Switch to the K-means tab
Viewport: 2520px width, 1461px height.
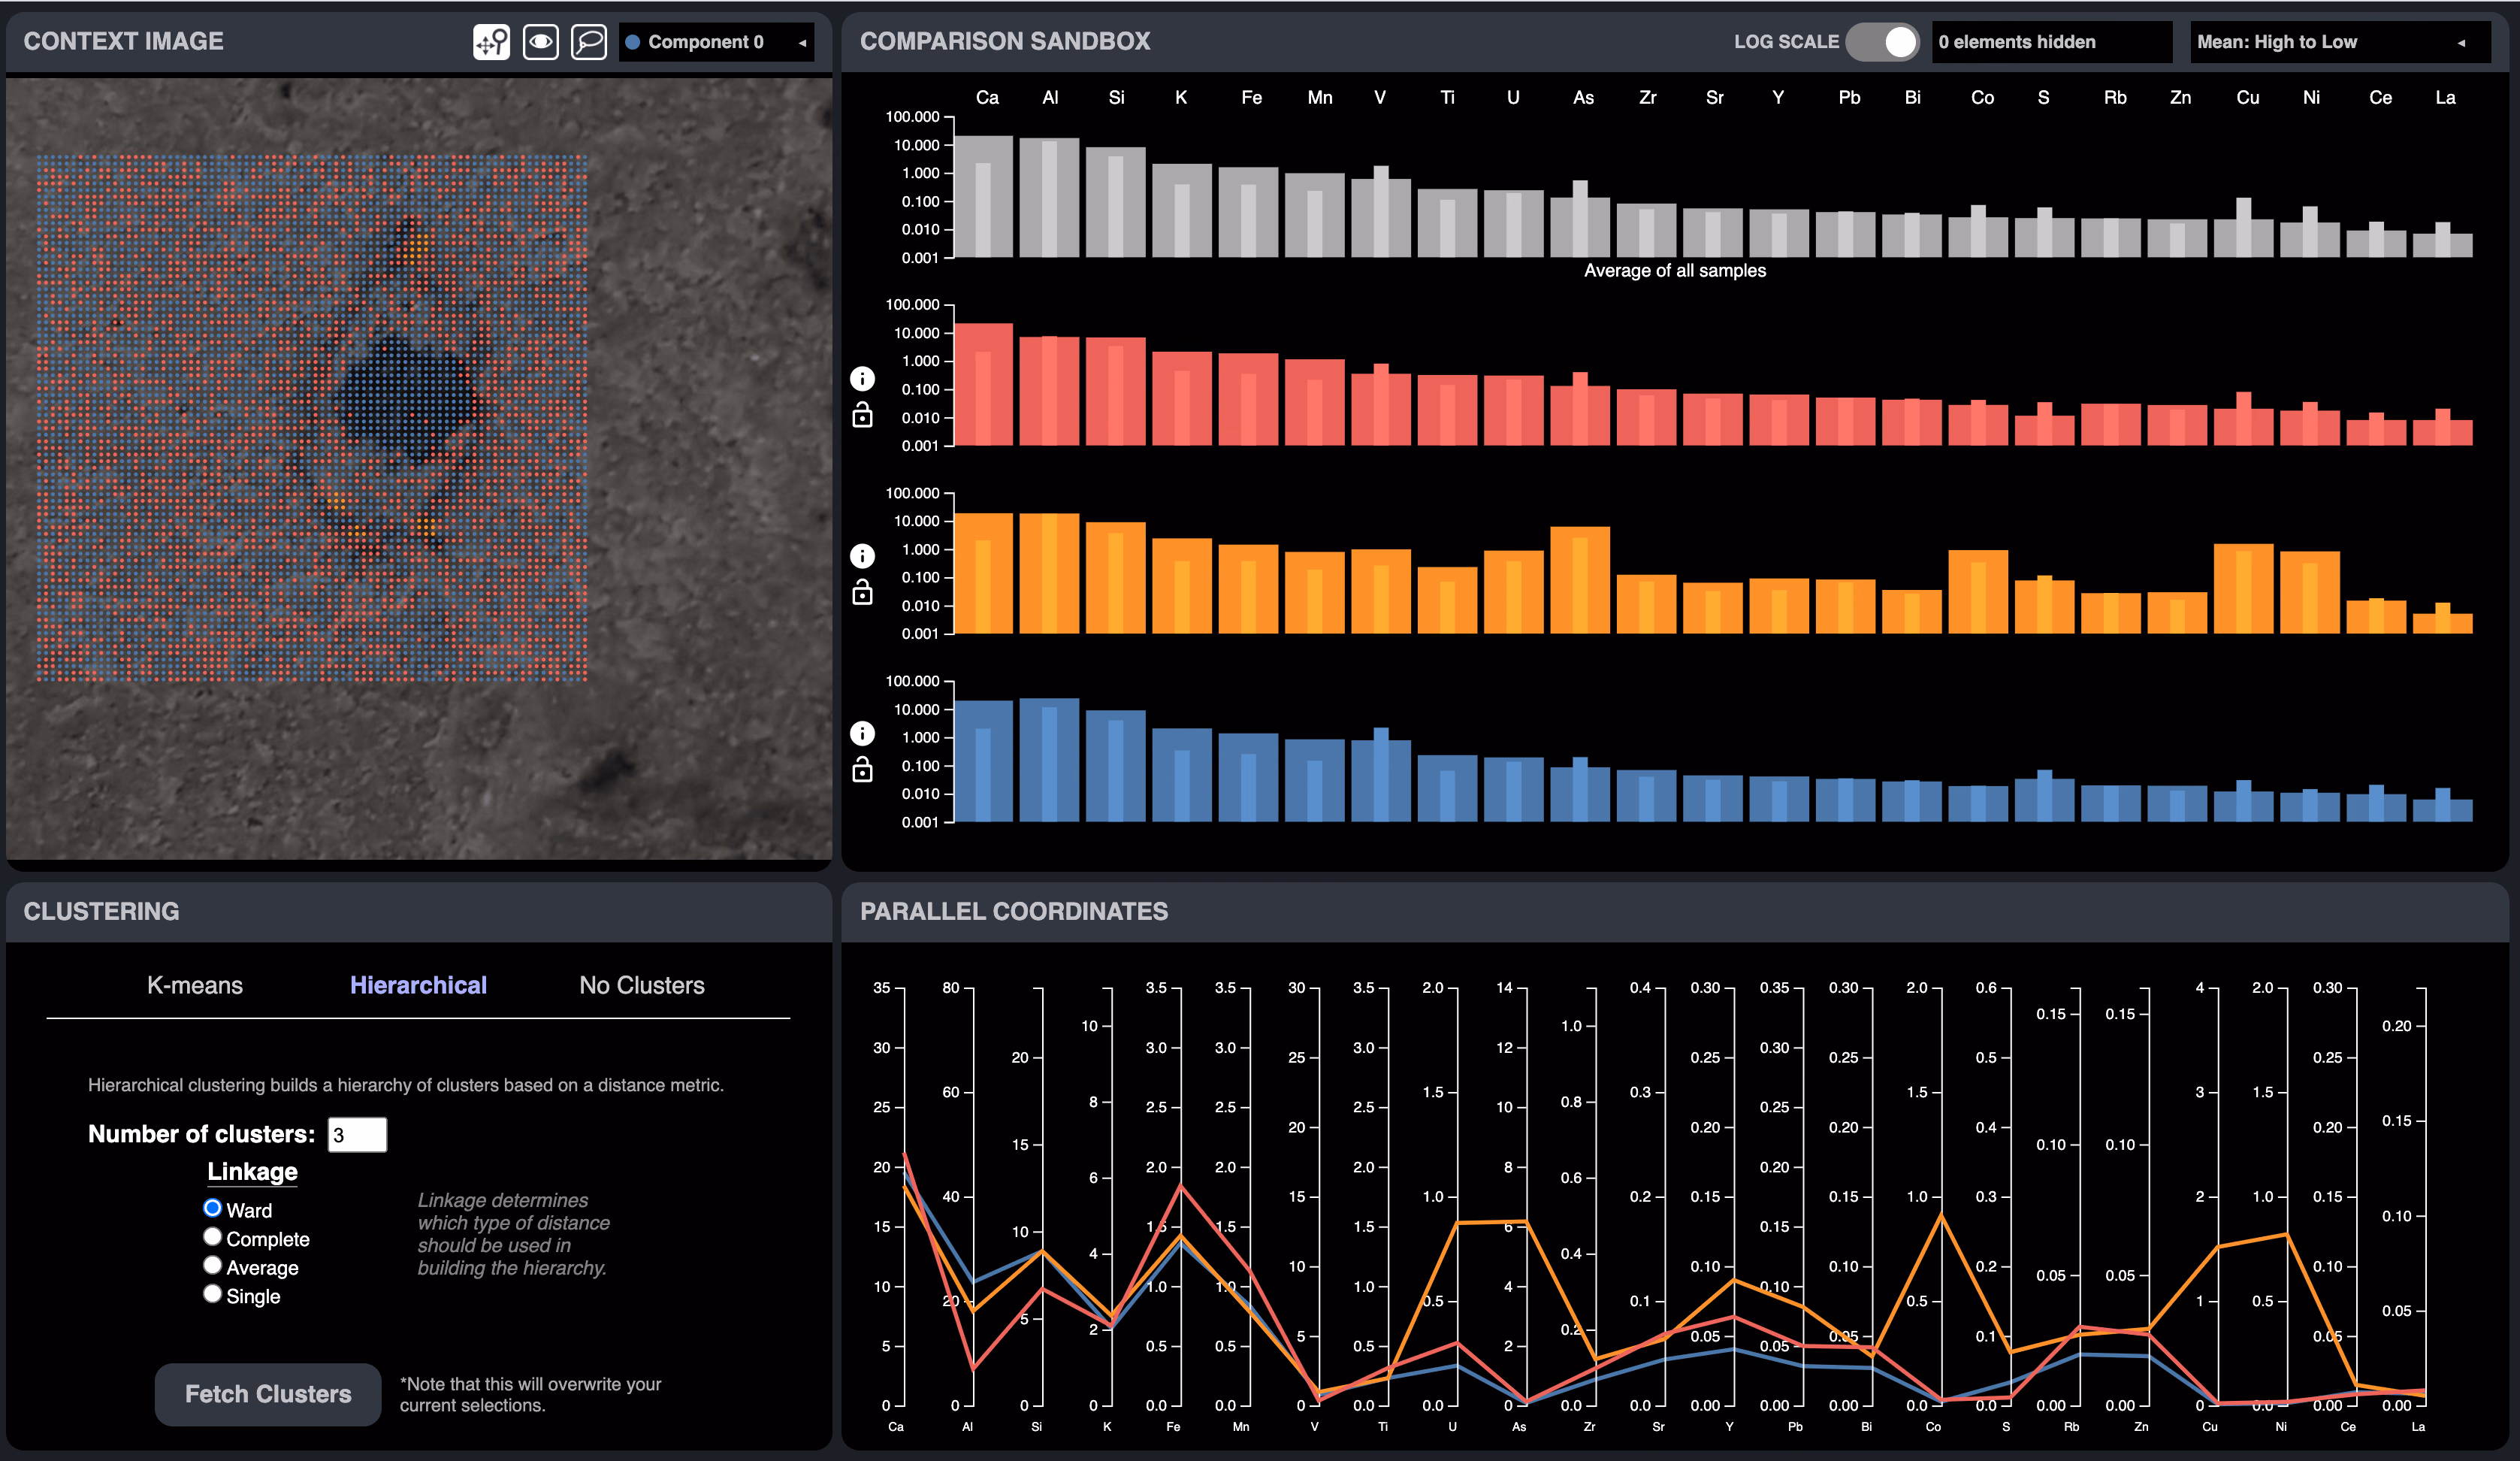coord(195,986)
